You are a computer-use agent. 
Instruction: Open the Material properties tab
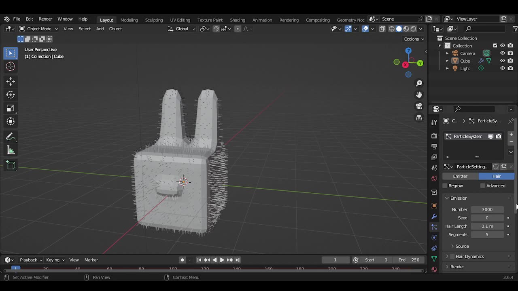434,269
